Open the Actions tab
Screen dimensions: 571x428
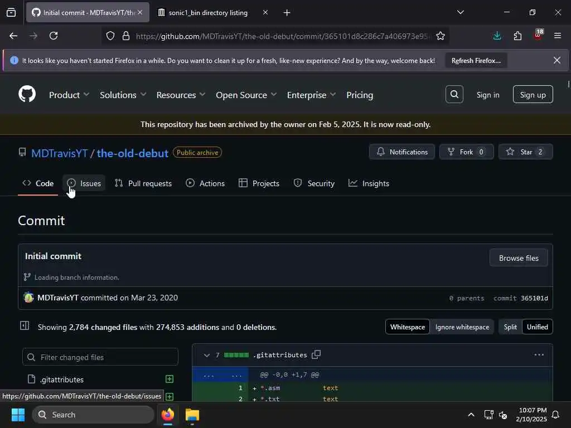click(205, 183)
